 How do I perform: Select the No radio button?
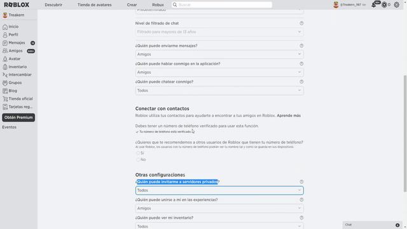(138, 160)
